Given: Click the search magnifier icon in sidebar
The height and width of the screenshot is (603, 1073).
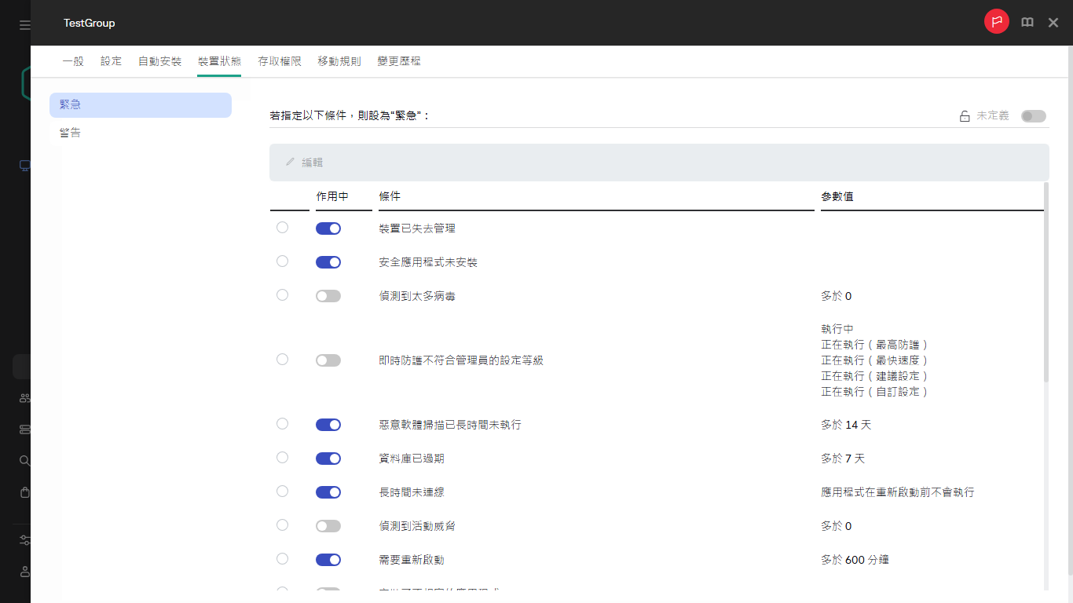Looking at the screenshot, I should pos(24,461).
